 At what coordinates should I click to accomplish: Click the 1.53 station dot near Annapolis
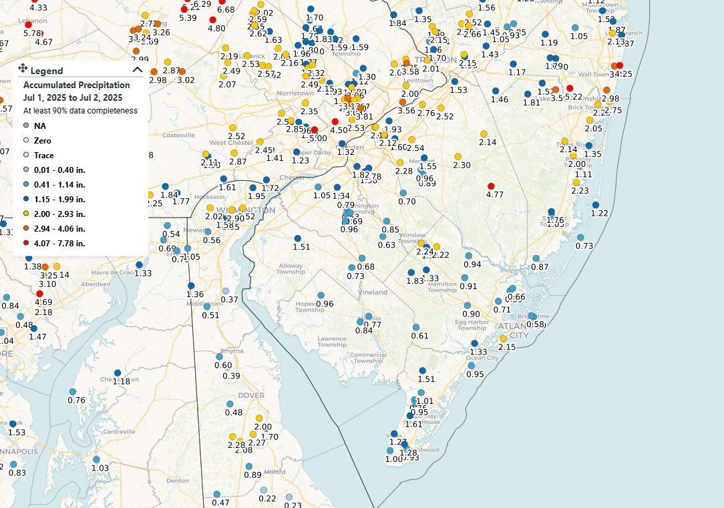(x=13, y=424)
